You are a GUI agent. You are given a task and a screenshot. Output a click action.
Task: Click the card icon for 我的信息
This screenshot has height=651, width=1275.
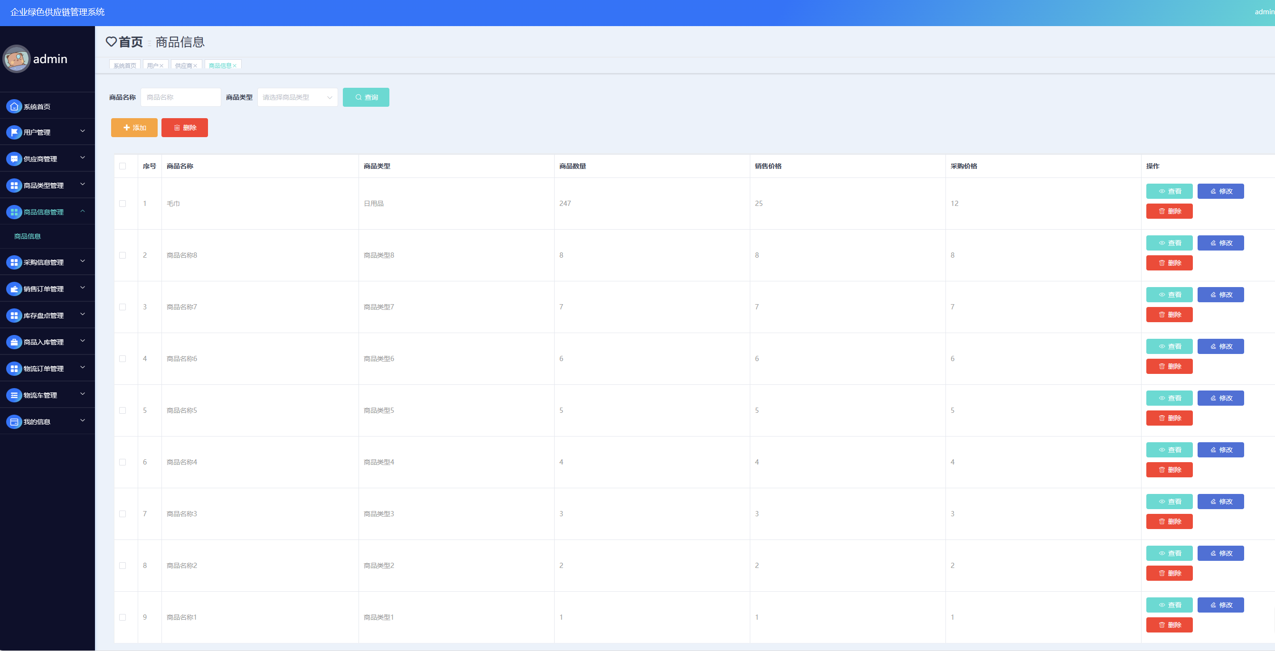tap(14, 422)
